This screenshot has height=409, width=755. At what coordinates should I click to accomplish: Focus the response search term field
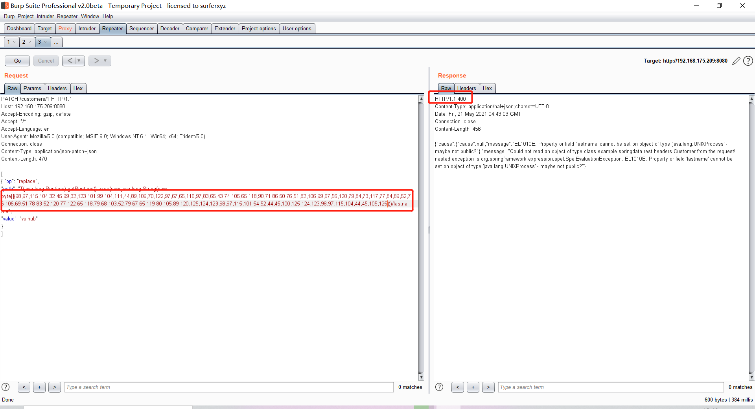click(x=611, y=387)
